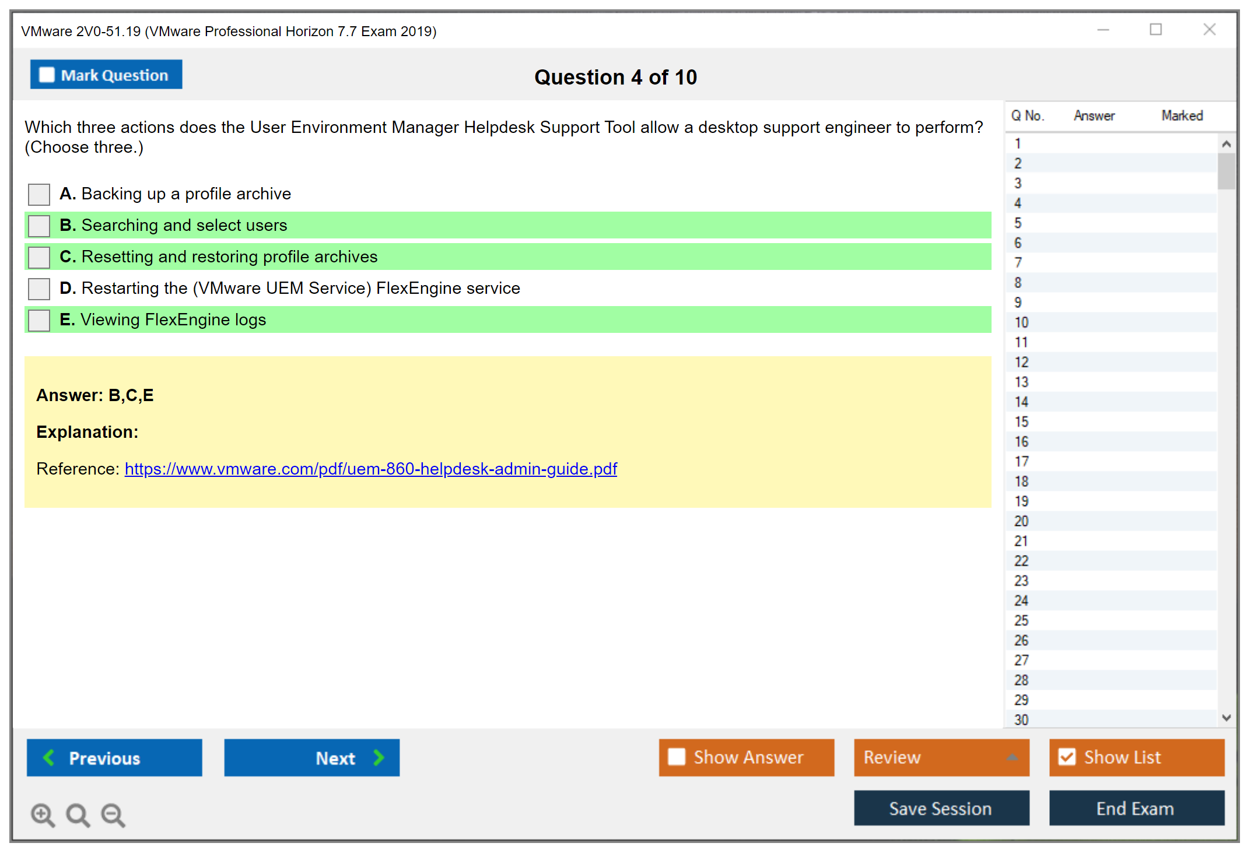
Task: Expand the Review dropdown arrow
Action: 1012,757
